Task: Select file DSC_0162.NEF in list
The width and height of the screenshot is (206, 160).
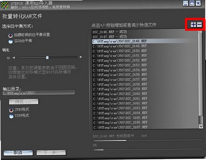Action: (x=145, y=104)
